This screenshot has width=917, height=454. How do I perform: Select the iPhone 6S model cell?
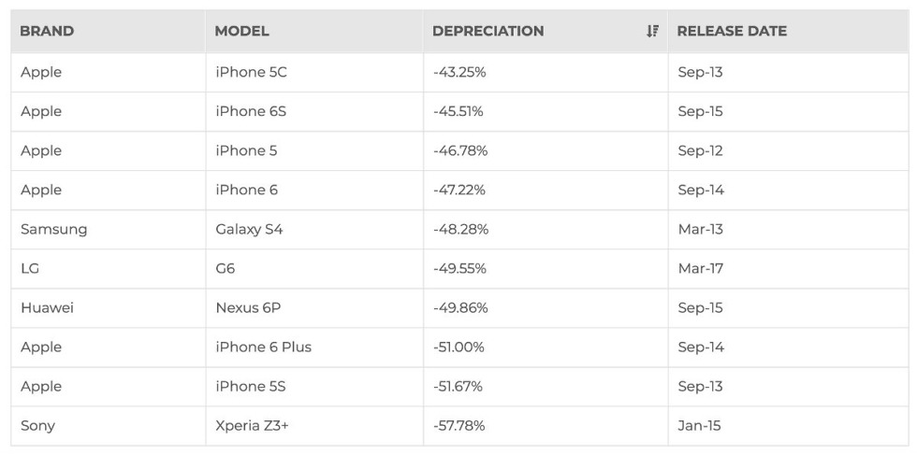click(251, 111)
